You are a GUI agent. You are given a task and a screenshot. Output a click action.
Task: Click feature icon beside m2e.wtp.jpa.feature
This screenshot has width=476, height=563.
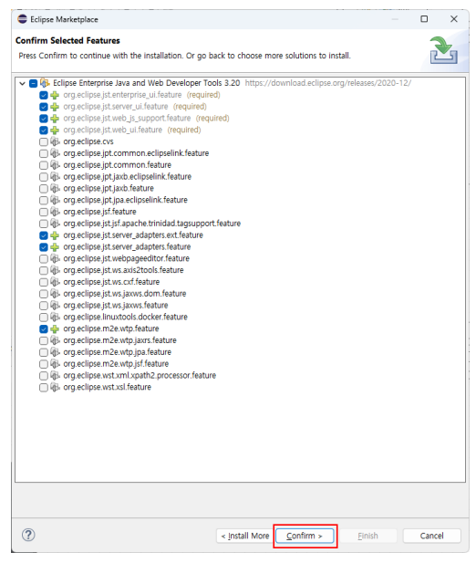click(55, 352)
